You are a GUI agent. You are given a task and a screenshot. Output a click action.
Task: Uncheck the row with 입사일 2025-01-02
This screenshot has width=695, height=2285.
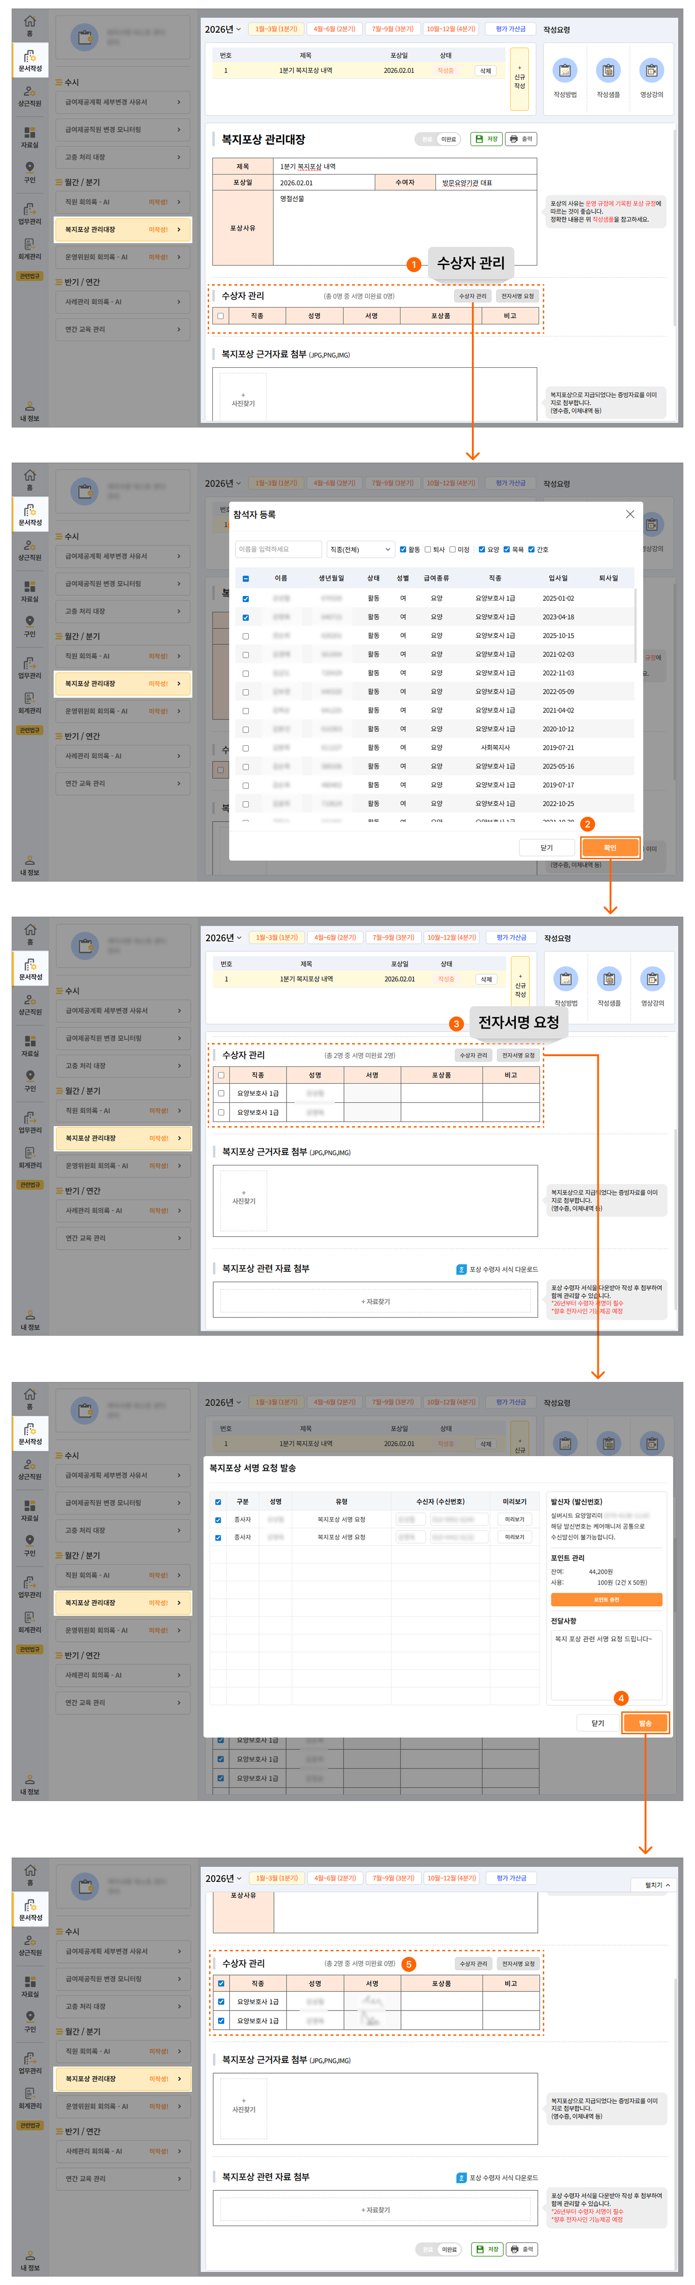pyautogui.click(x=246, y=599)
